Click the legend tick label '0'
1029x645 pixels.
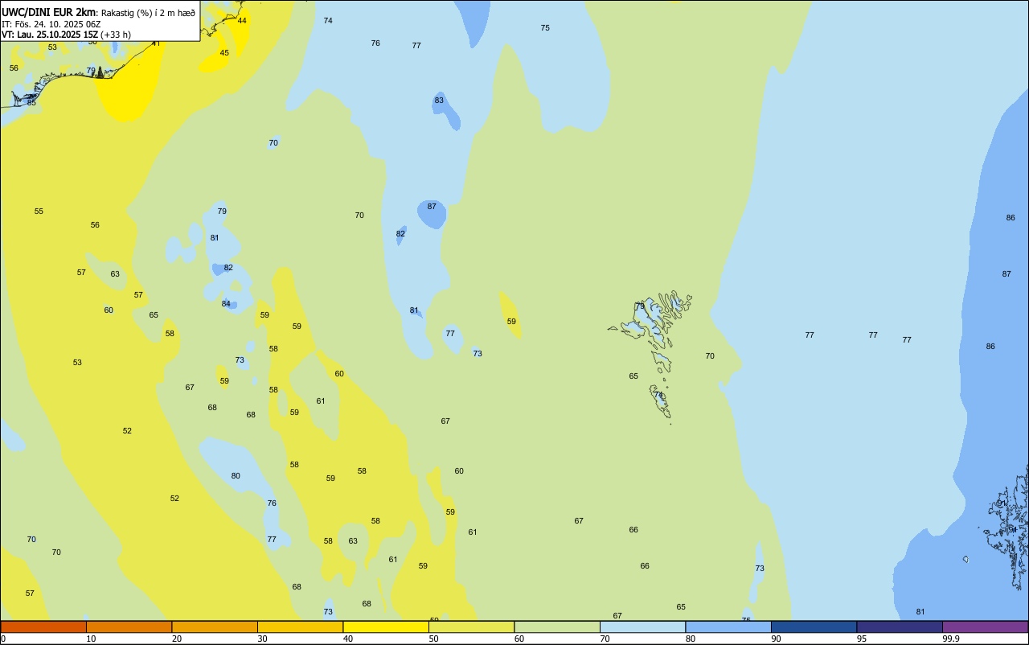pos(3,639)
